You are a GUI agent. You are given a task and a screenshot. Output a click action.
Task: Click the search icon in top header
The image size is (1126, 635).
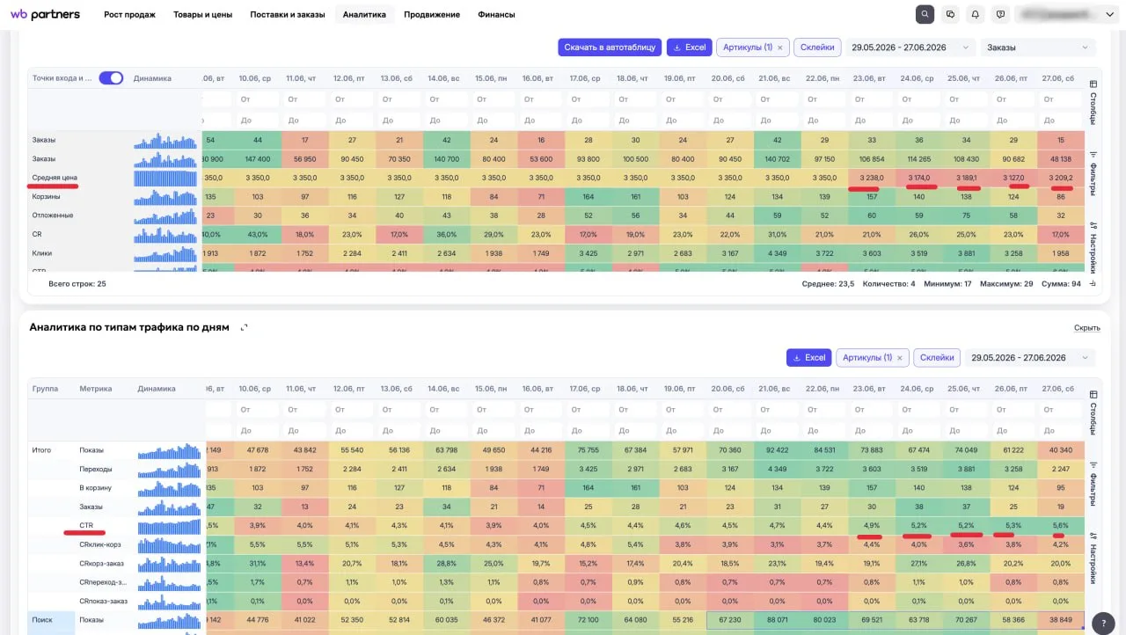(x=925, y=14)
